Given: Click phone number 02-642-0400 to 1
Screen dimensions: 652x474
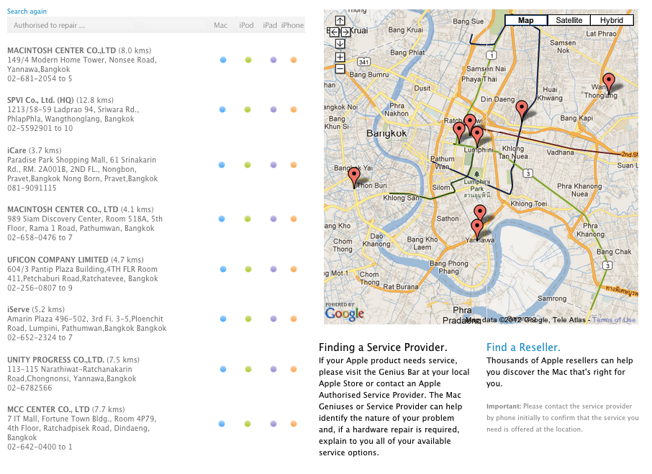Looking at the screenshot, I should point(40,447).
